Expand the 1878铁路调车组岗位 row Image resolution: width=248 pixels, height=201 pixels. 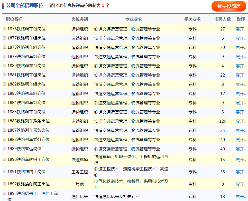point(241,48)
